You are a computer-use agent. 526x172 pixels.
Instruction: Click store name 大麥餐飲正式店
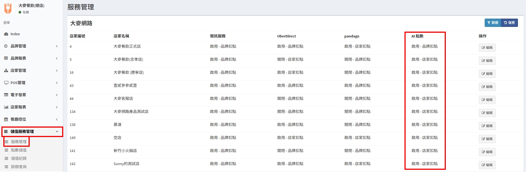pyautogui.click(x=127, y=46)
